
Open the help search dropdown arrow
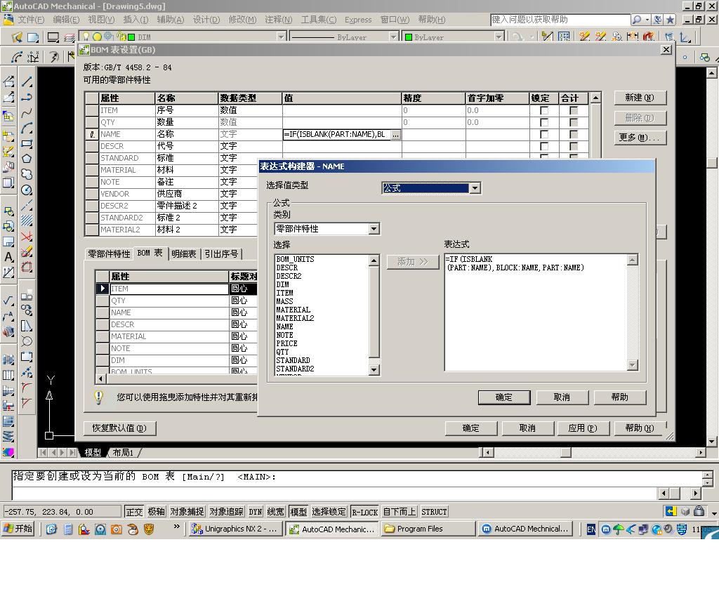coord(647,20)
